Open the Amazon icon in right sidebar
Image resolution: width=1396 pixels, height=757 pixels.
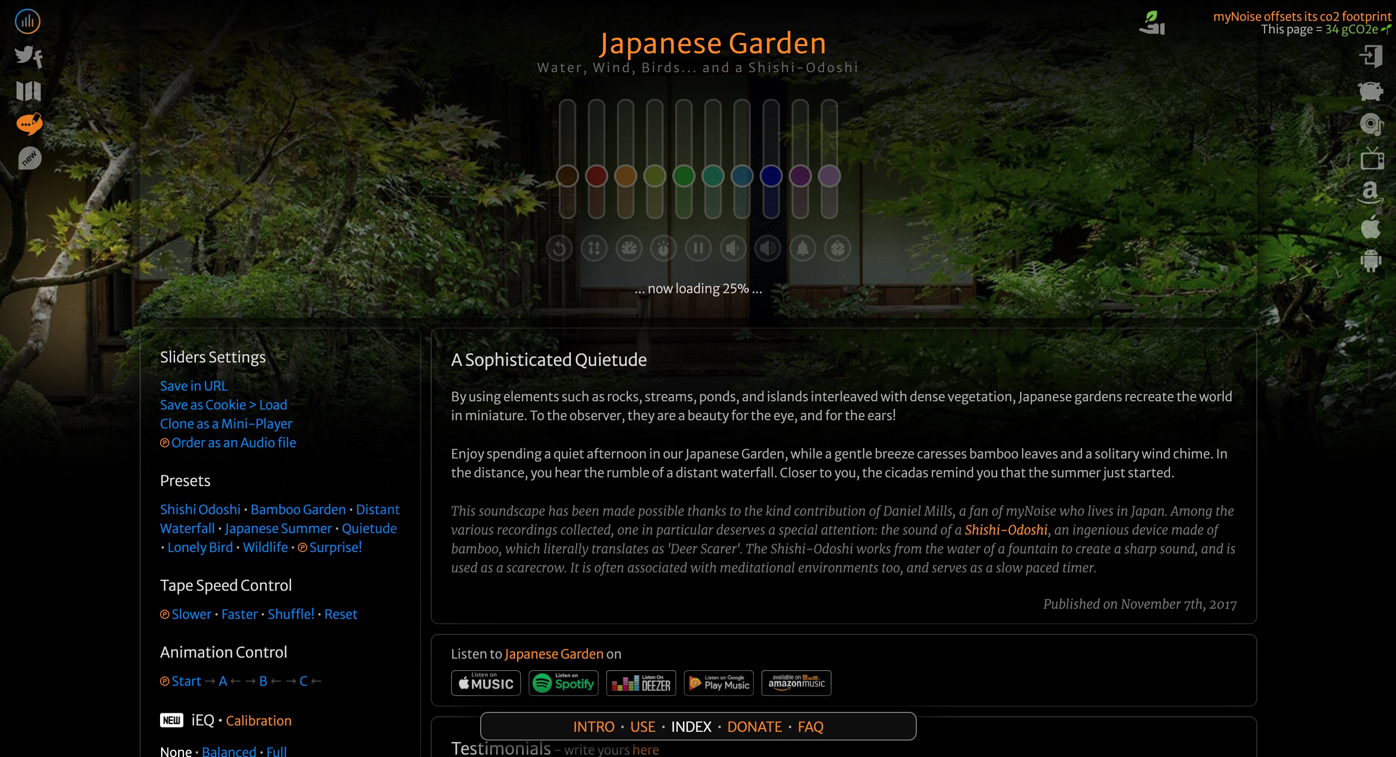coord(1370,192)
